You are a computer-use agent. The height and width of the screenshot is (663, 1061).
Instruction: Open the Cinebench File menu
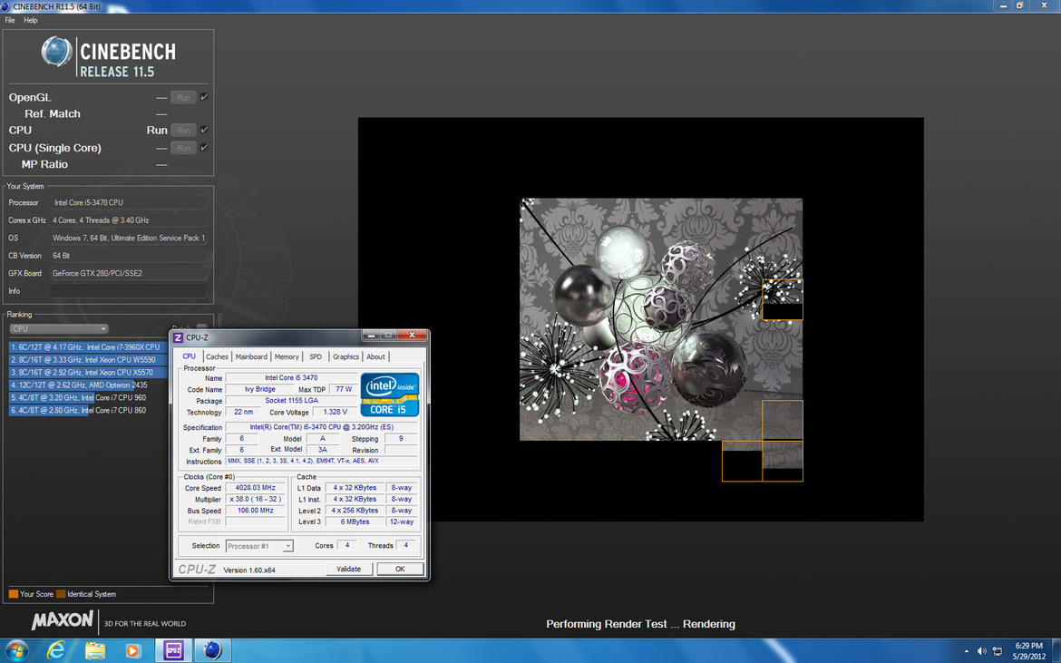(9, 20)
